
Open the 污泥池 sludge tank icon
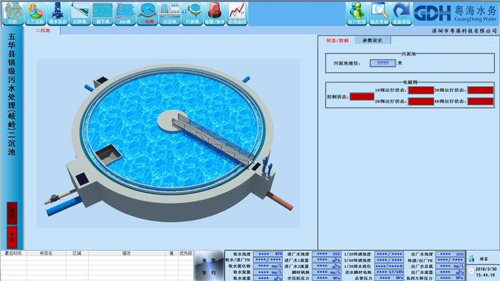192,14
